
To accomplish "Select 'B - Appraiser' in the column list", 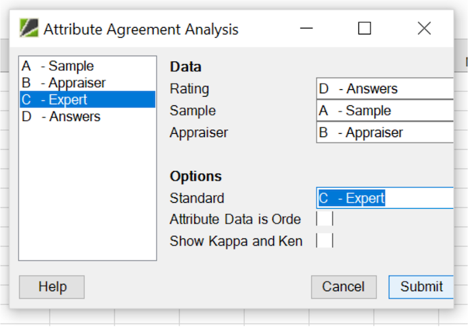I will (87, 82).
